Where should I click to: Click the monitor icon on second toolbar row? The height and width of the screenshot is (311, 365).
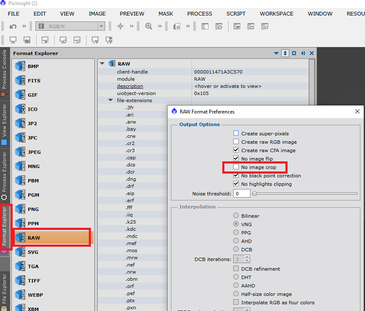(x=13, y=40)
